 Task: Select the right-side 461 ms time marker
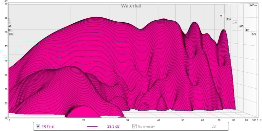(248, 30)
